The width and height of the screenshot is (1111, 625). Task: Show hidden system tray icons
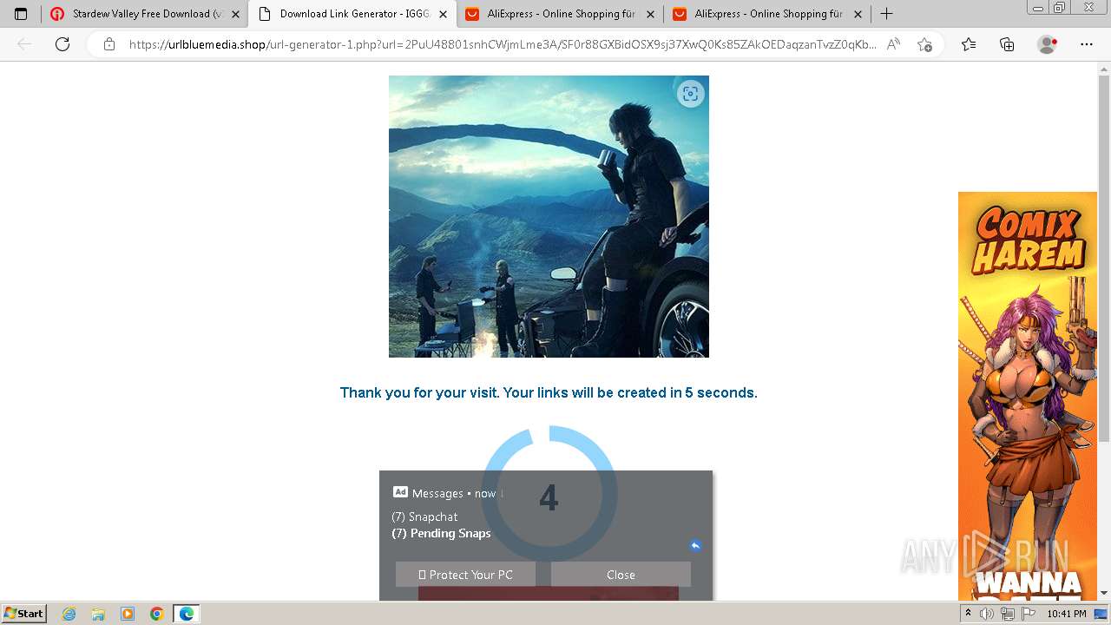pyautogui.click(x=968, y=614)
